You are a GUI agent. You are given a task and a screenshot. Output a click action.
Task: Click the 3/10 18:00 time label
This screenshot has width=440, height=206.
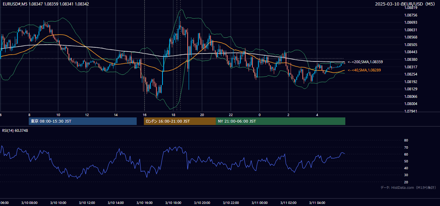pyautogui.click(x=173, y=203)
